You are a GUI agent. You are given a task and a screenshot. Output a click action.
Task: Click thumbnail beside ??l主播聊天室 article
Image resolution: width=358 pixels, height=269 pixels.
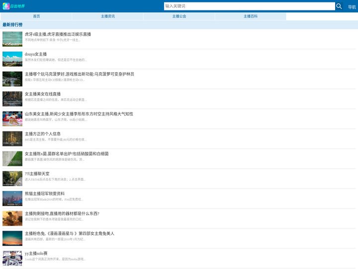point(12,178)
